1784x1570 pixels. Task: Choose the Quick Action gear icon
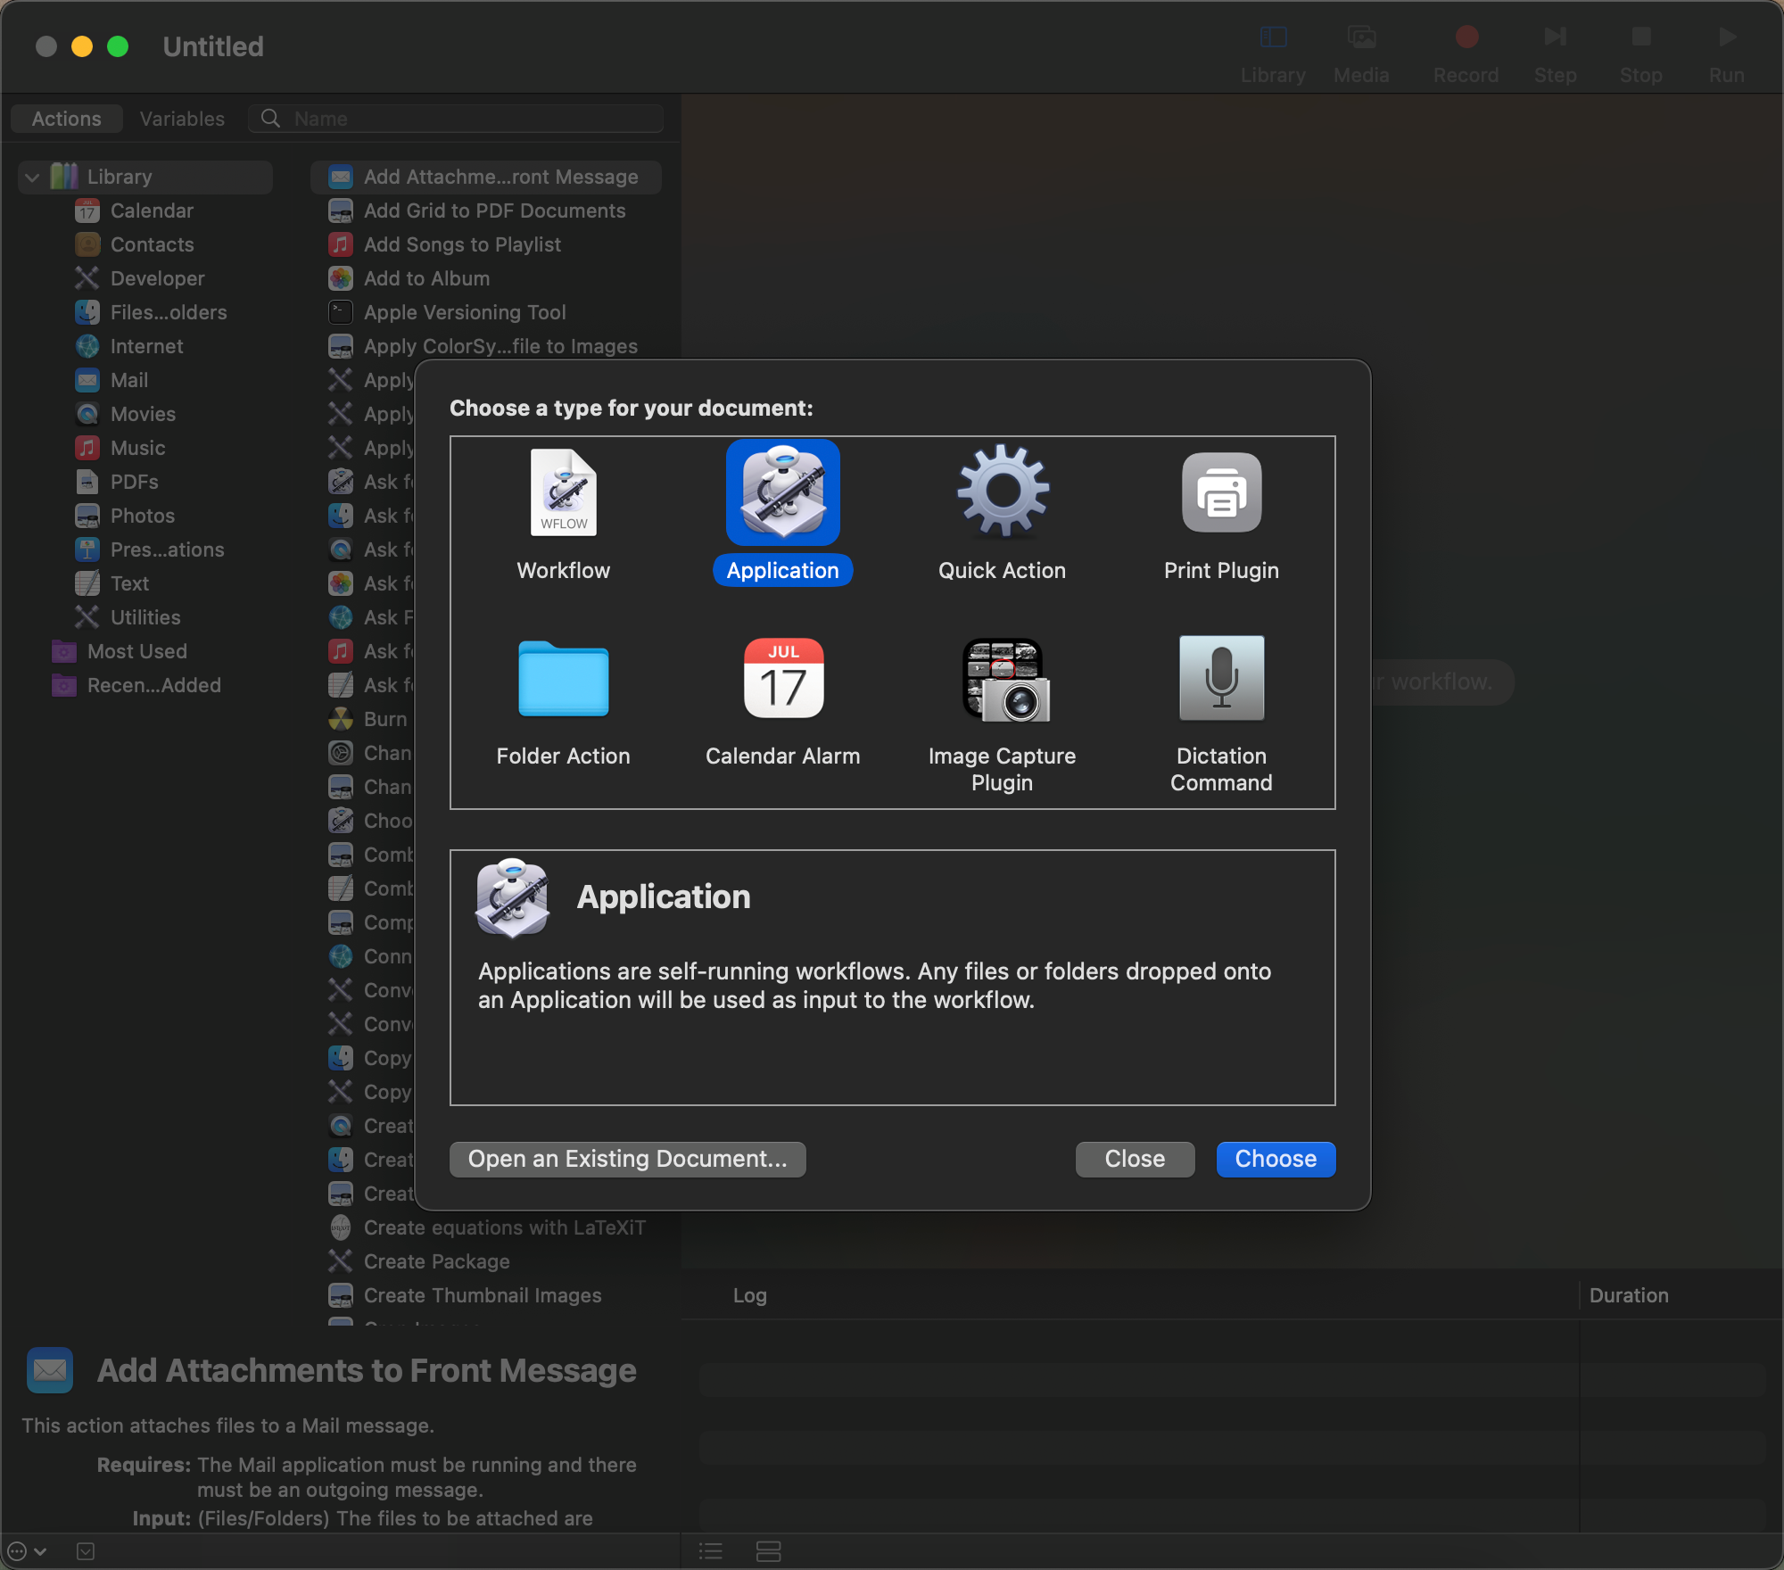pos(1002,492)
